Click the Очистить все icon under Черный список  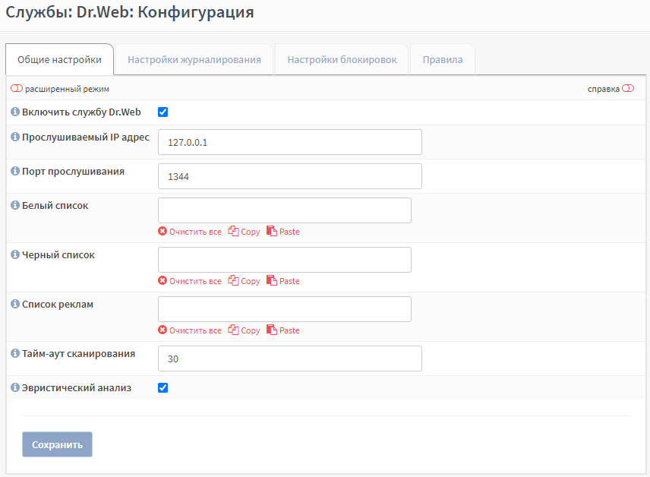click(162, 280)
